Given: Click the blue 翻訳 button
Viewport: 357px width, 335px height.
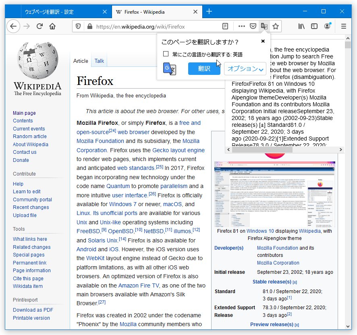Looking at the screenshot, I should 204,68.
